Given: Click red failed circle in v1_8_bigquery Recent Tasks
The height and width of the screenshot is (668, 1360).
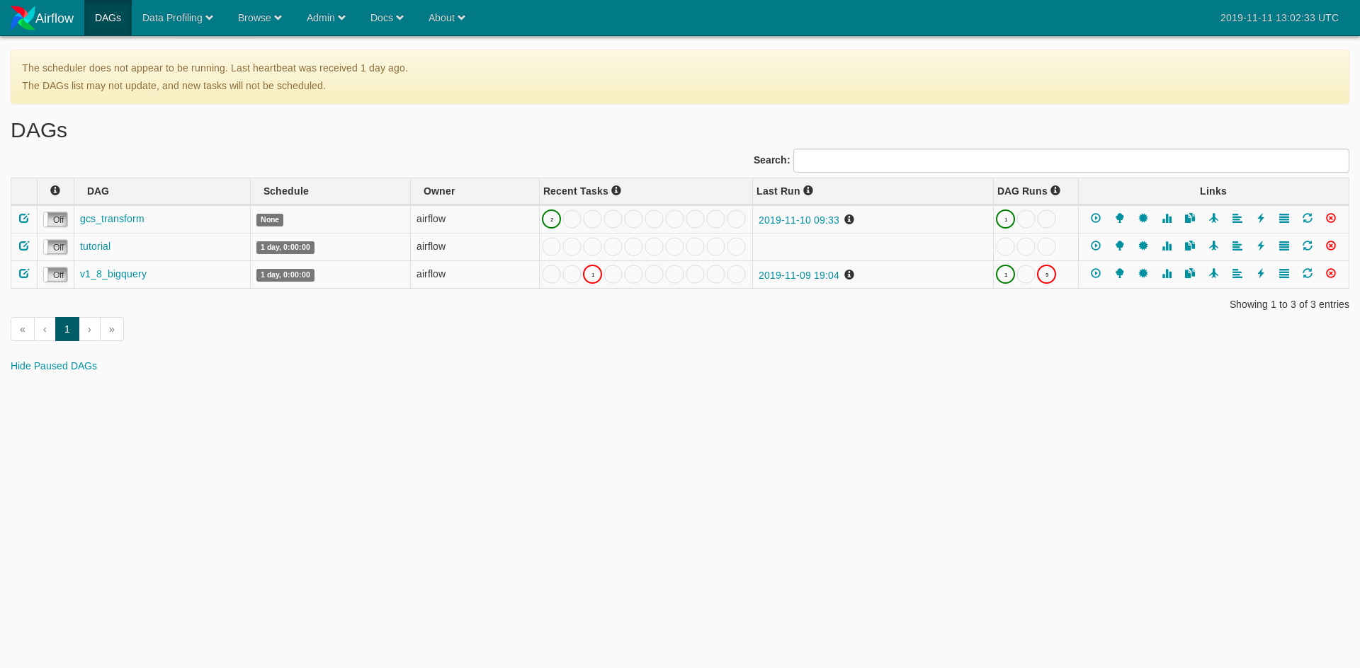Looking at the screenshot, I should [x=592, y=275].
